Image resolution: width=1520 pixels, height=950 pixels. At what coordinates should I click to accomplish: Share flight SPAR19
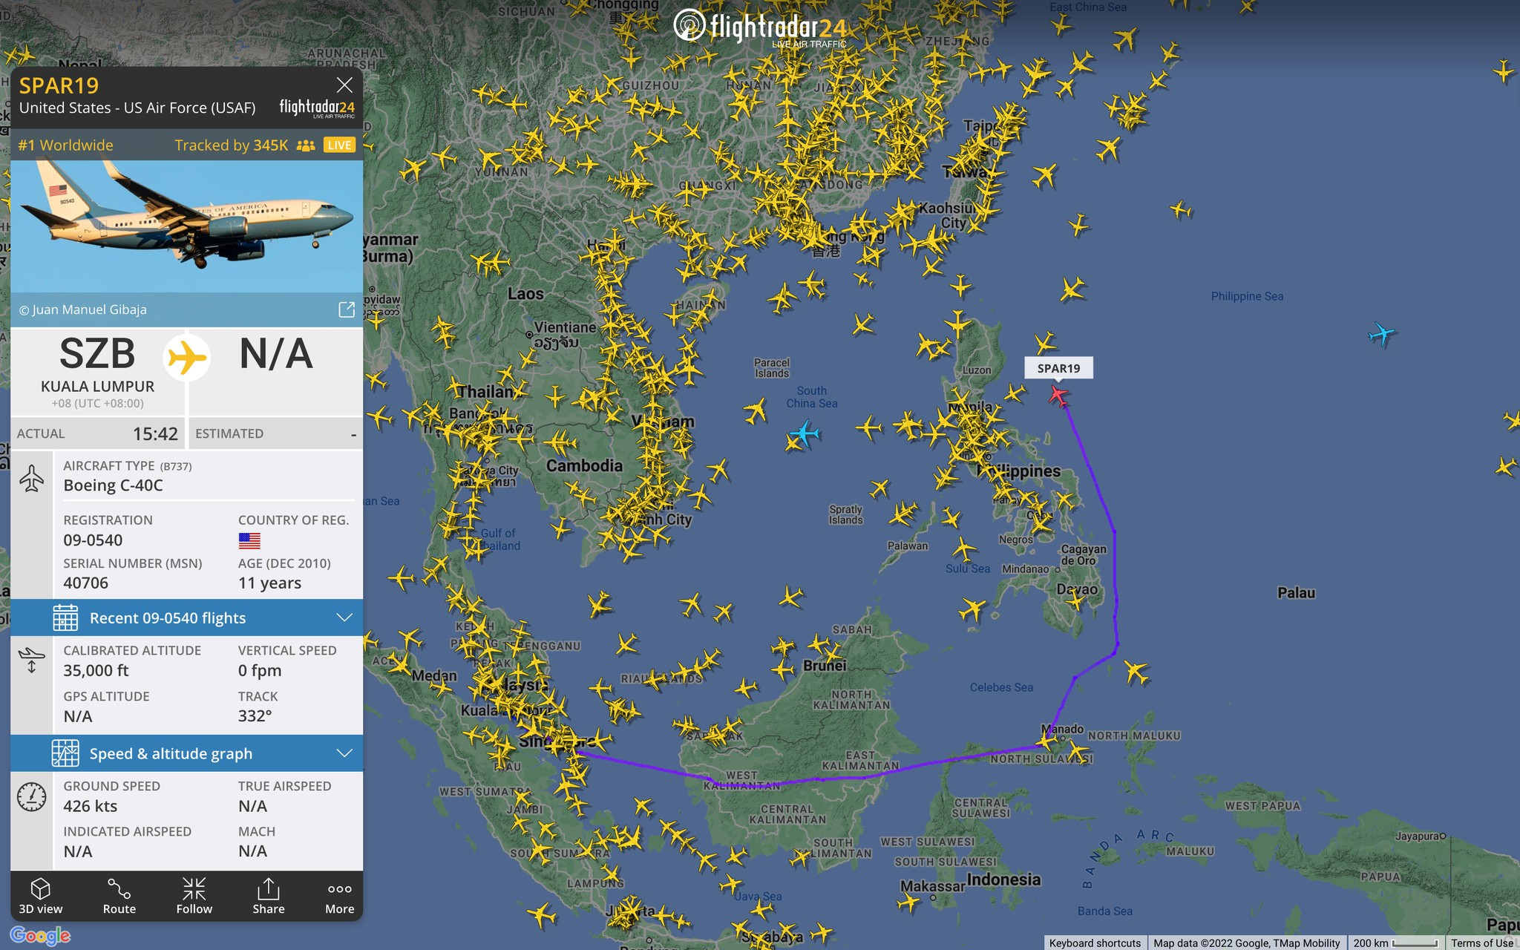pyautogui.click(x=268, y=896)
